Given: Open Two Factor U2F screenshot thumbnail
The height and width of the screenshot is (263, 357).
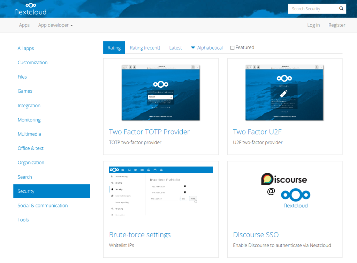Looking at the screenshot, I should click(284, 93).
